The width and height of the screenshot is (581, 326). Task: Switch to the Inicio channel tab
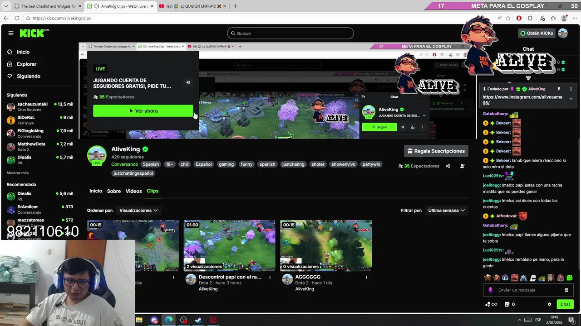(96, 191)
